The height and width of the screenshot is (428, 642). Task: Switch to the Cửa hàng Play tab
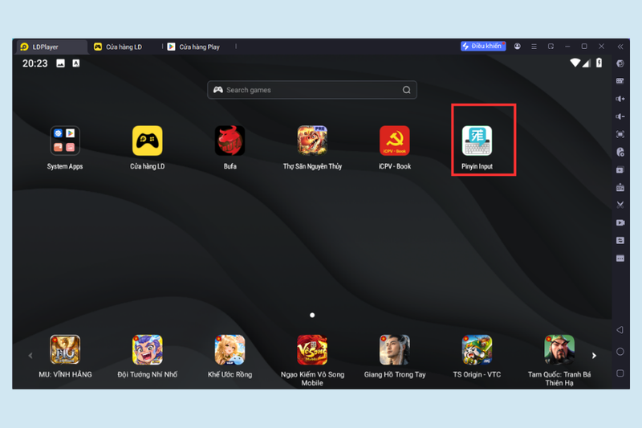point(199,47)
